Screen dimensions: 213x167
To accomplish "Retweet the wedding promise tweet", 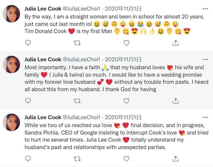I will coord(77,101).
